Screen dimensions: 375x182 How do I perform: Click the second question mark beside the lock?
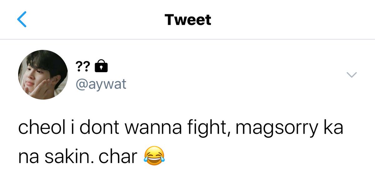coord(87,66)
